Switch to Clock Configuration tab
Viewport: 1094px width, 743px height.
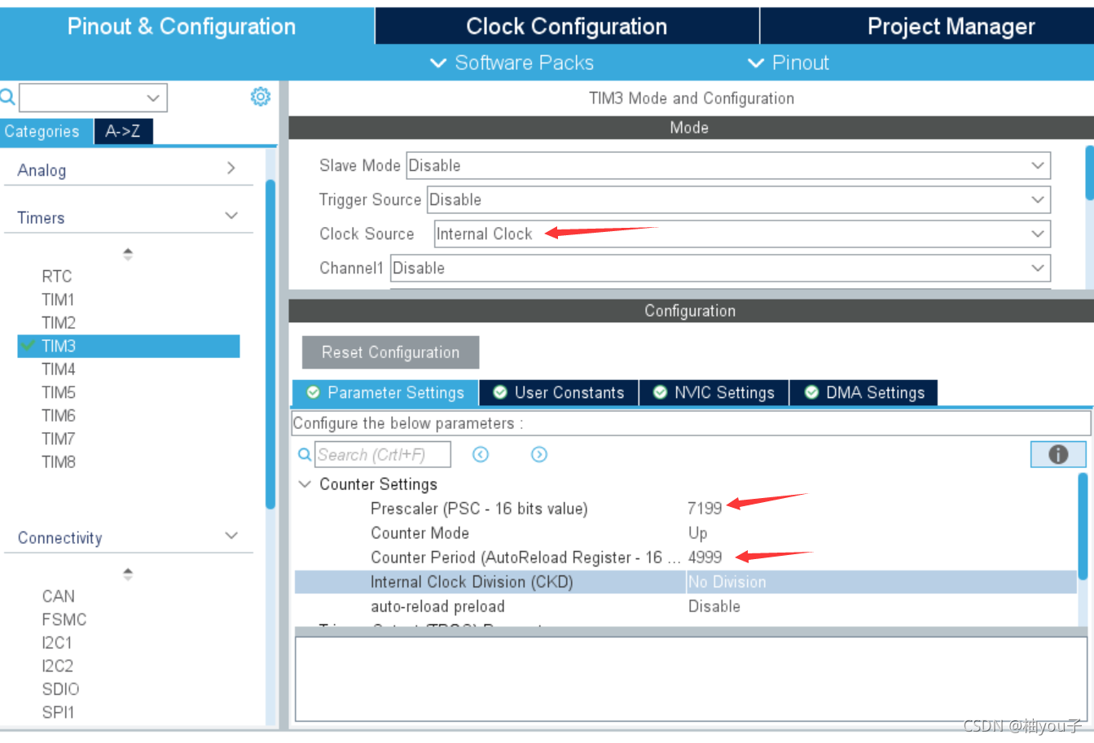(x=567, y=26)
